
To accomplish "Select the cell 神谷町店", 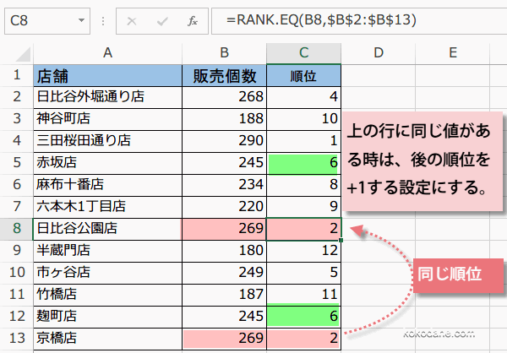I will click(107, 119).
